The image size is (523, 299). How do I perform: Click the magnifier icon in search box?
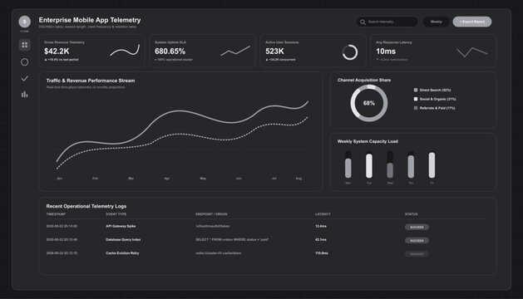pos(363,22)
